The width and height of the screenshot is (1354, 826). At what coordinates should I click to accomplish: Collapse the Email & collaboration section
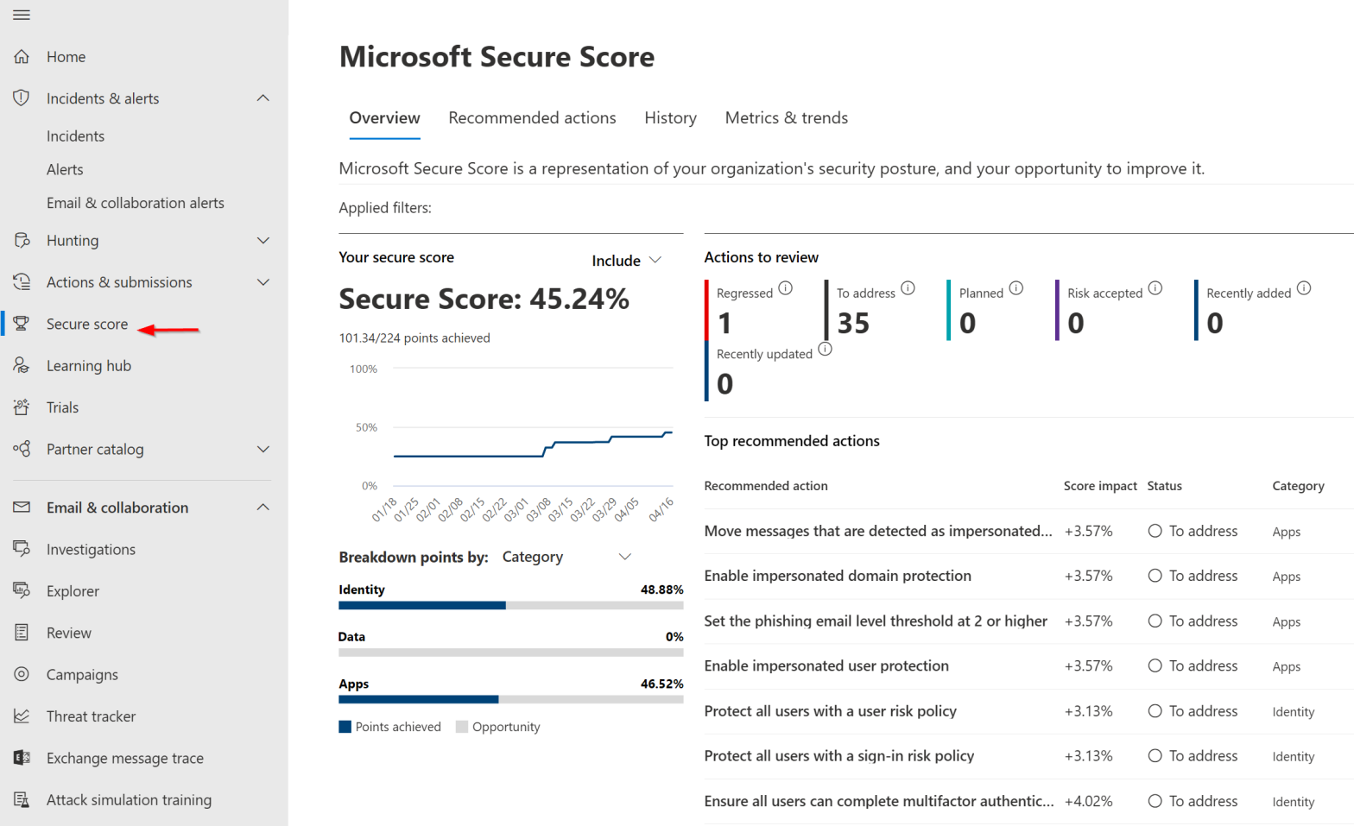click(x=263, y=508)
